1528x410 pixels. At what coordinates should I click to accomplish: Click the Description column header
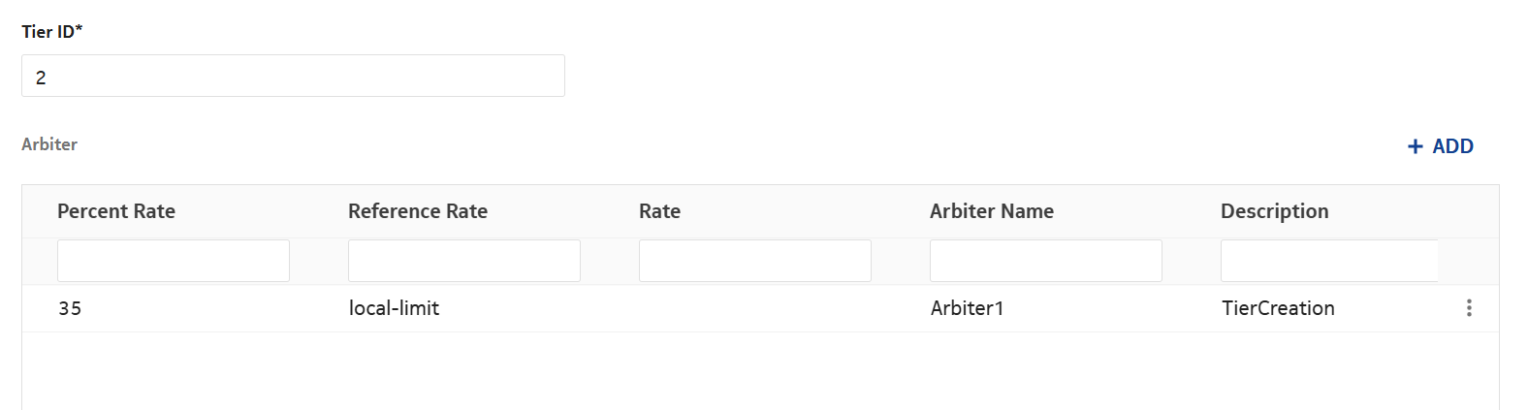(1274, 211)
